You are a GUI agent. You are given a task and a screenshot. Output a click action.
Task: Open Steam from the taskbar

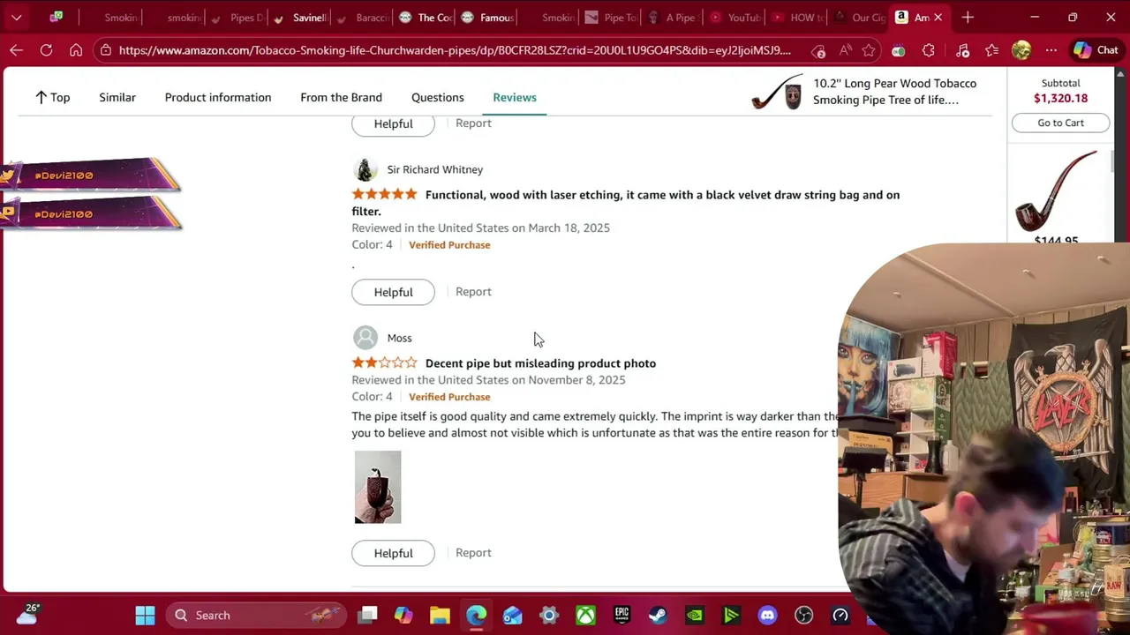tap(658, 615)
